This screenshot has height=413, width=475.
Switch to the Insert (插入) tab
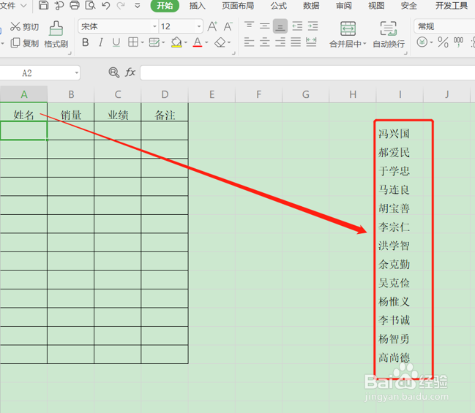[x=198, y=6]
